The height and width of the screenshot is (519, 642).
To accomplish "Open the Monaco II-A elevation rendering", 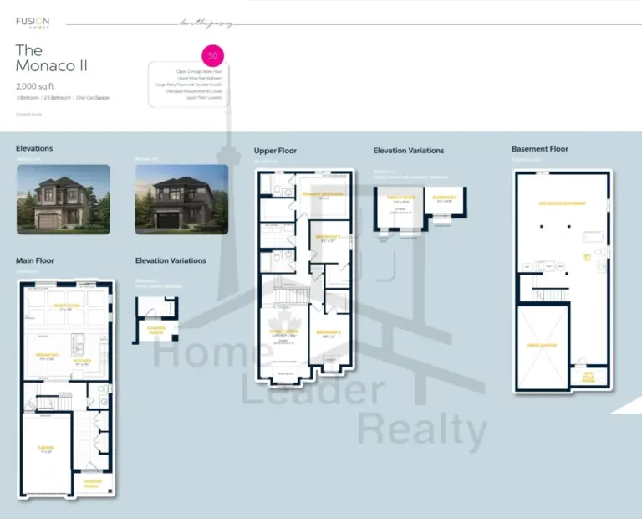I will click(64, 199).
